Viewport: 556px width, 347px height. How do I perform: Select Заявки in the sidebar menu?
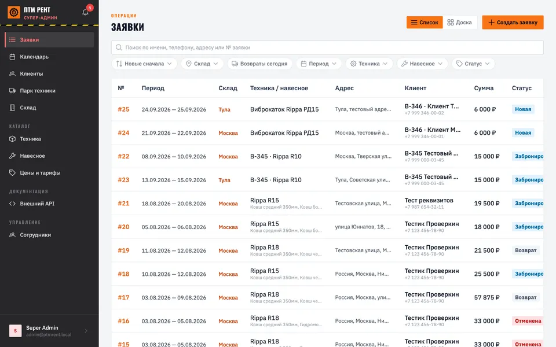point(49,40)
